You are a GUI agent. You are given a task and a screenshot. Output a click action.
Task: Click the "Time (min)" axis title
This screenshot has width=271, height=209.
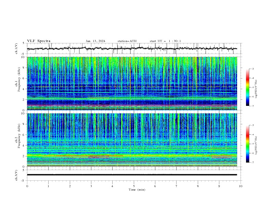click(x=137, y=190)
